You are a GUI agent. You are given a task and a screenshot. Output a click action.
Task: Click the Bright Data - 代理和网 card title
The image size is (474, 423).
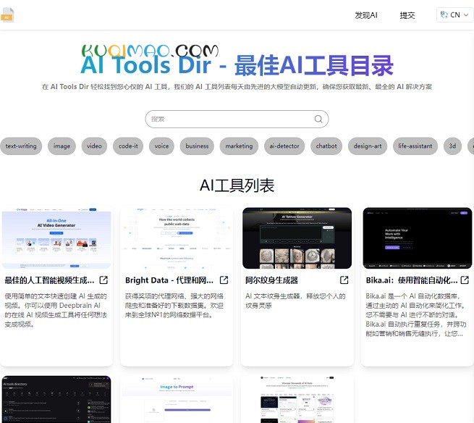click(x=169, y=280)
